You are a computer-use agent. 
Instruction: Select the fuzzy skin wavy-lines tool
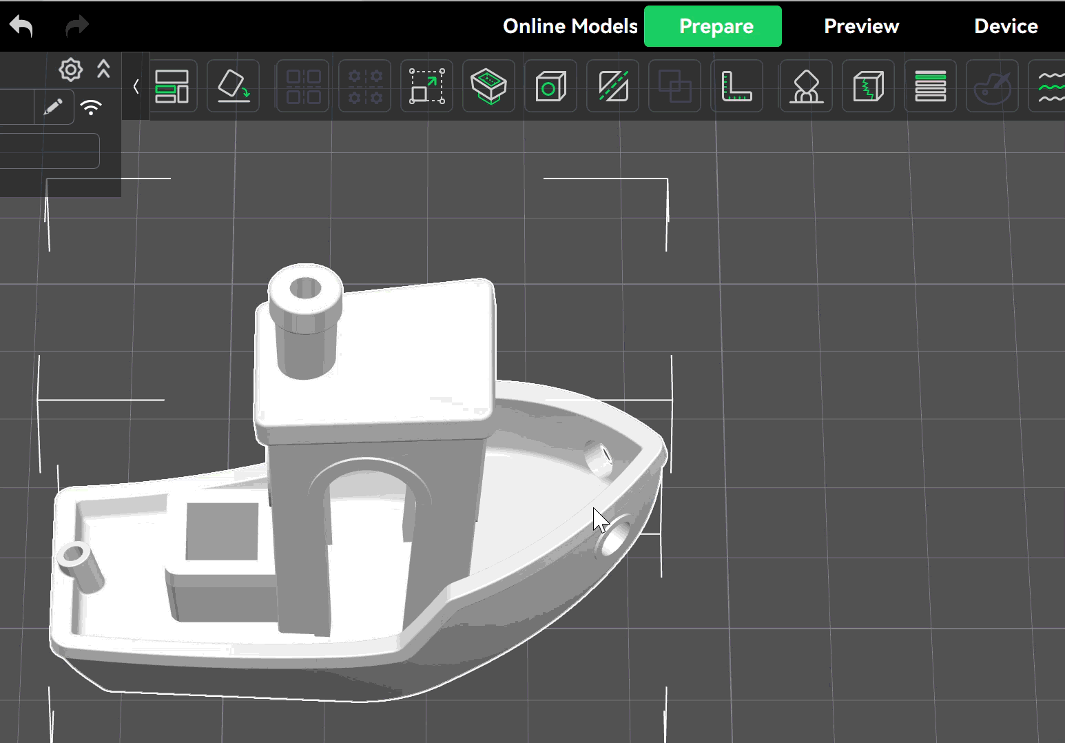pyautogui.click(x=1047, y=87)
